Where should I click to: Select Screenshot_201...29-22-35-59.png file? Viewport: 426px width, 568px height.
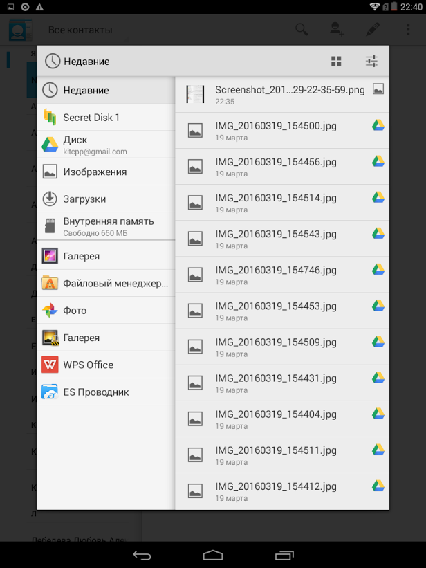tap(282, 95)
